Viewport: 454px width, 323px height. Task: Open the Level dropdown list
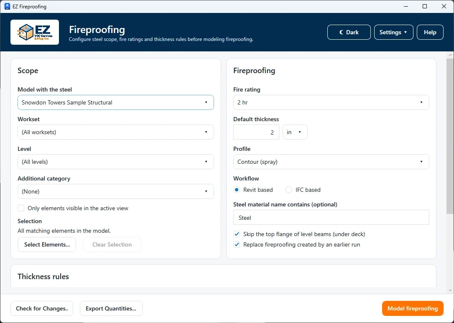pyautogui.click(x=116, y=162)
